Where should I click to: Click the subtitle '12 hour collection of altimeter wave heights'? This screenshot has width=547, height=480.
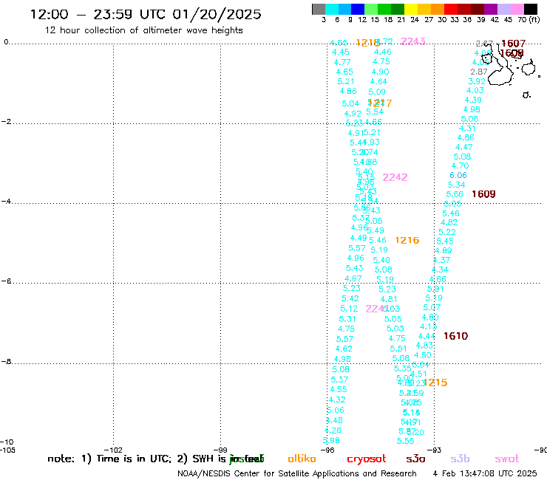coord(143,30)
